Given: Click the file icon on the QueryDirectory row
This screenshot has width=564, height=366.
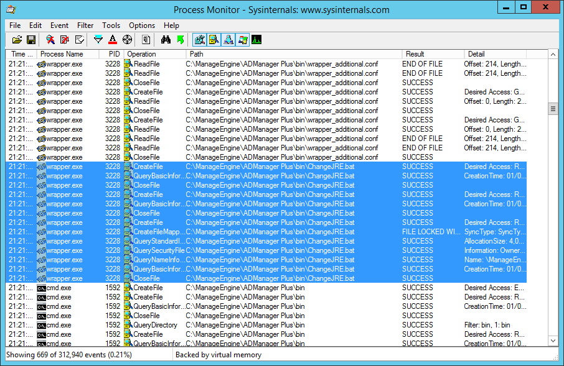Looking at the screenshot, I should pyautogui.click(x=128, y=325).
